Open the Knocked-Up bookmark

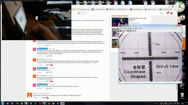(166, 9)
